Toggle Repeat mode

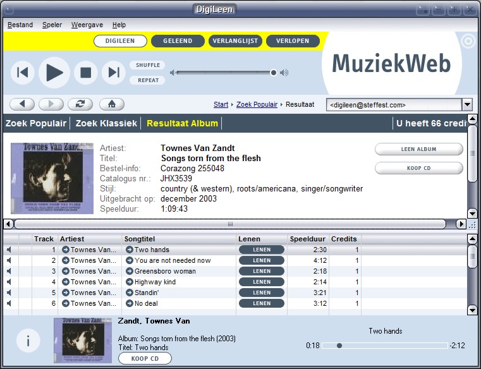(148, 80)
